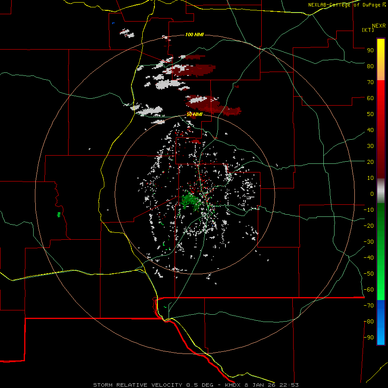Click the 50 NMI range ring label
388x388 pixels.
pyautogui.click(x=194, y=114)
